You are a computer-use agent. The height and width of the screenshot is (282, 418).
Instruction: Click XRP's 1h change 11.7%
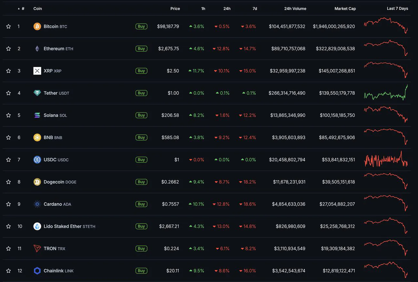tap(196, 71)
